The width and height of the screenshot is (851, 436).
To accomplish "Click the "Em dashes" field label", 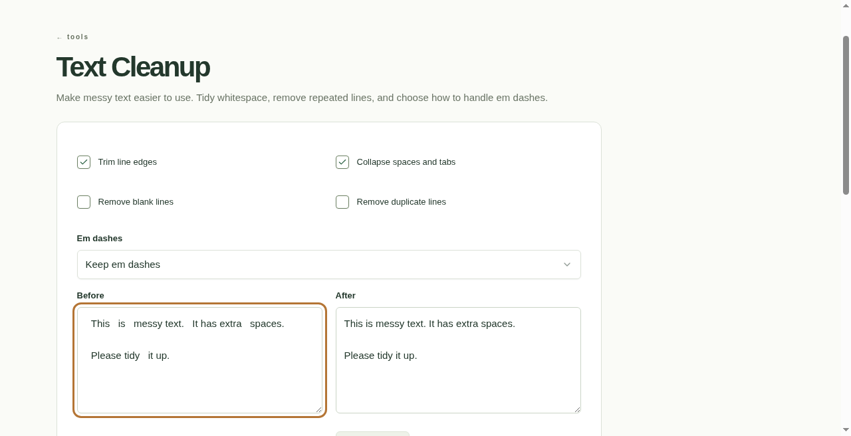I will coord(100,239).
